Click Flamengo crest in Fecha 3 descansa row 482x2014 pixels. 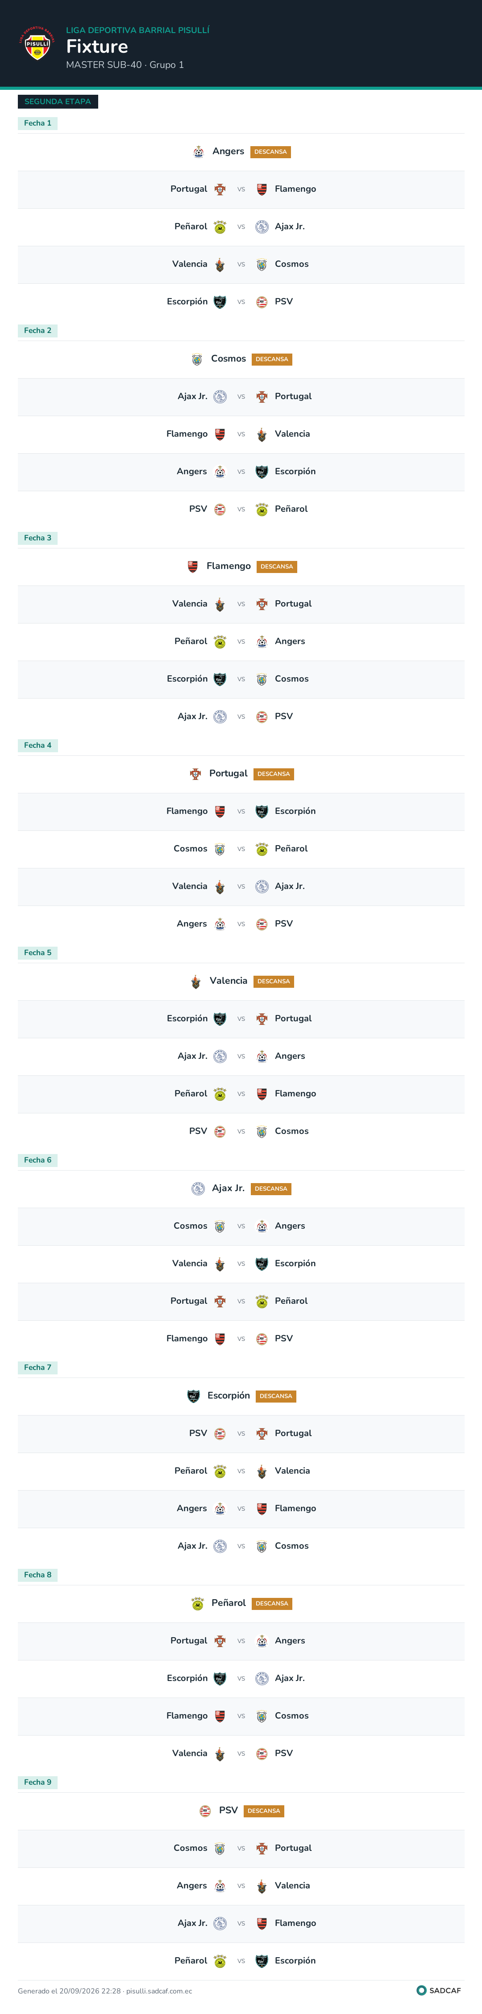(x=193, y=567)
